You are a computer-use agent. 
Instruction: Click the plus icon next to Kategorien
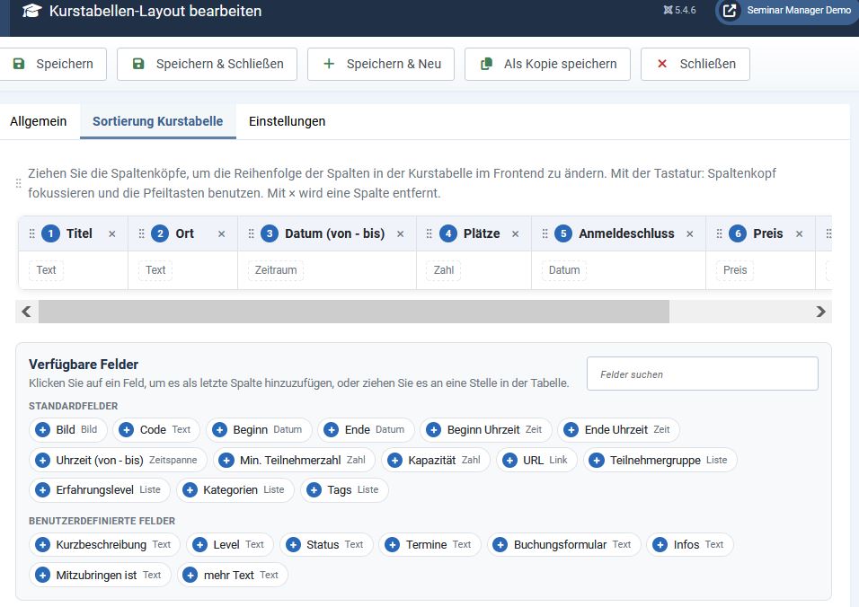click(x=190, y=490)
